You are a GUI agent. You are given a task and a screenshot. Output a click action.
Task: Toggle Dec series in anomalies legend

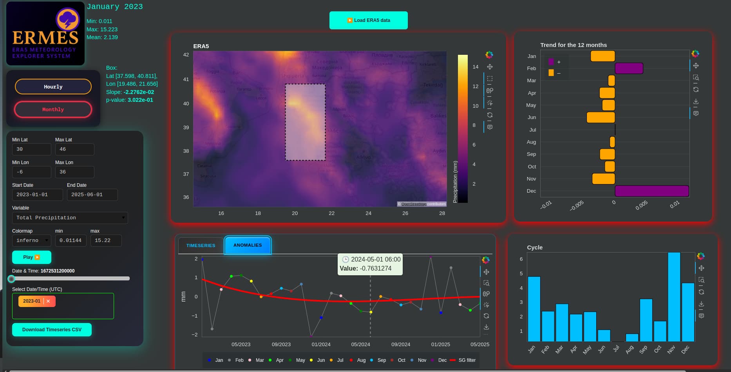tap(438, 360)
